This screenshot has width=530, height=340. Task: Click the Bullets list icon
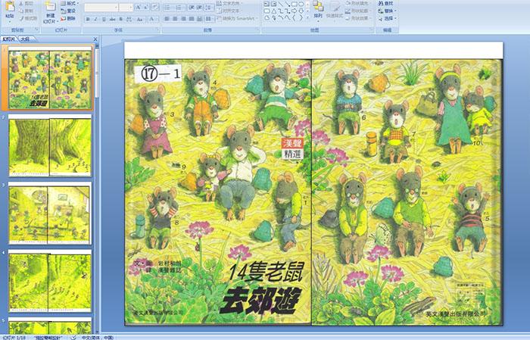[x=168, y=8]
